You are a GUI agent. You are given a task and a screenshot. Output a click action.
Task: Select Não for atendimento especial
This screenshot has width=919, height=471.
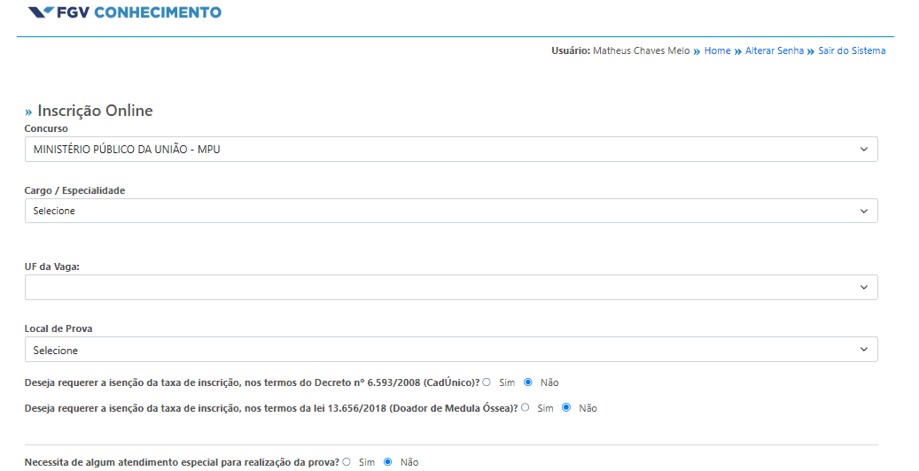point(387,461)
